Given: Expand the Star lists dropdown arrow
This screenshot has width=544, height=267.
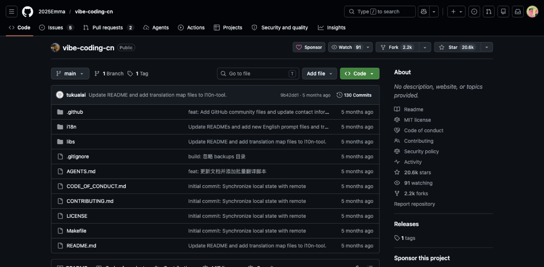Looking at the screenshot, I should (487, 47).
